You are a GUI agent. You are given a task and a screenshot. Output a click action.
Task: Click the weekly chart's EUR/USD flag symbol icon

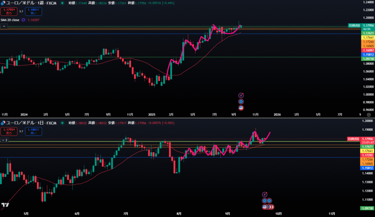pos(3,3)
